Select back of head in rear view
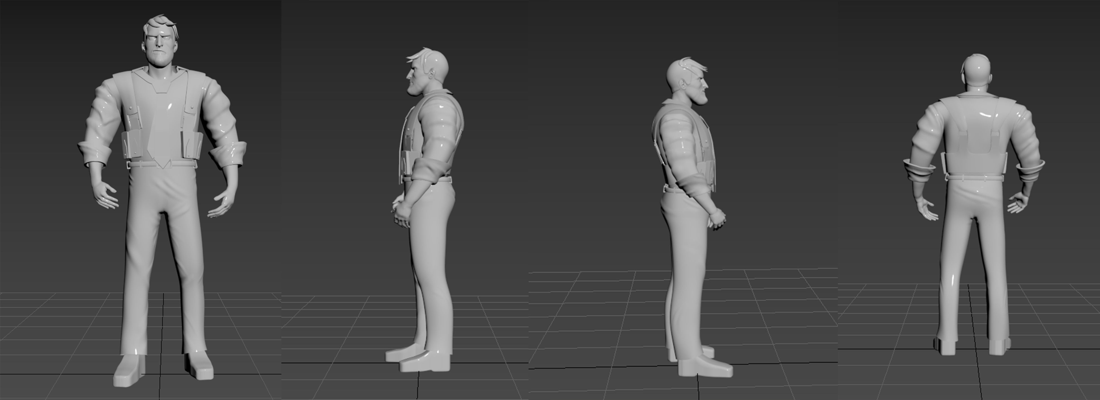The image size is (1100, 400). [978, 71]
